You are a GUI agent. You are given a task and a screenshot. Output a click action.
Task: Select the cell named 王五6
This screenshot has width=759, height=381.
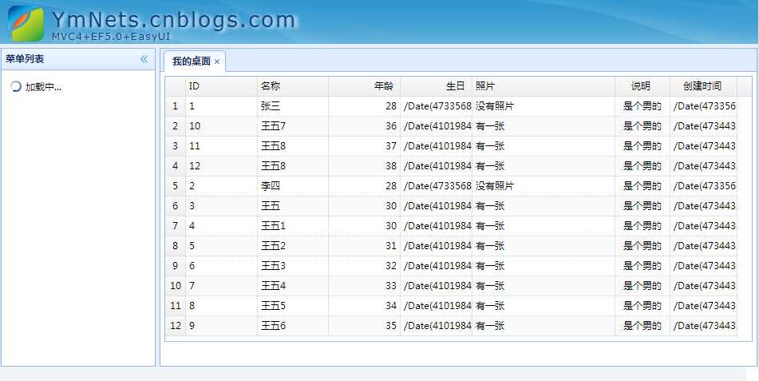coord(292,326)
